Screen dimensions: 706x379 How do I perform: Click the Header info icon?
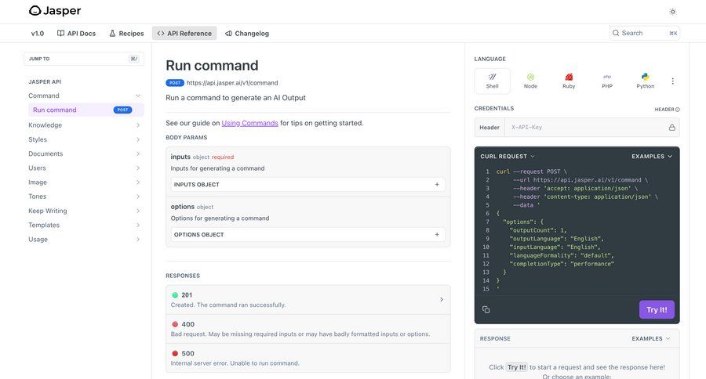point(678,110)
